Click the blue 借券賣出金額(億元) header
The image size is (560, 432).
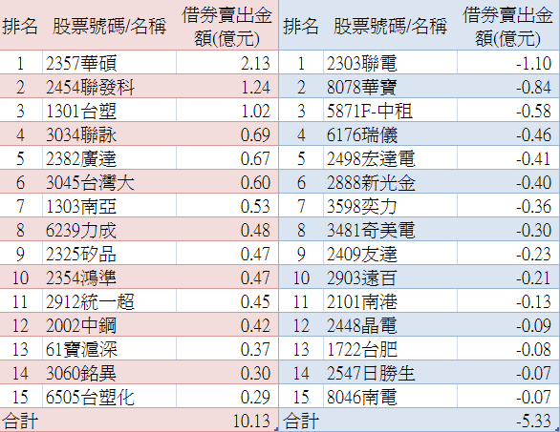point(507,27)
